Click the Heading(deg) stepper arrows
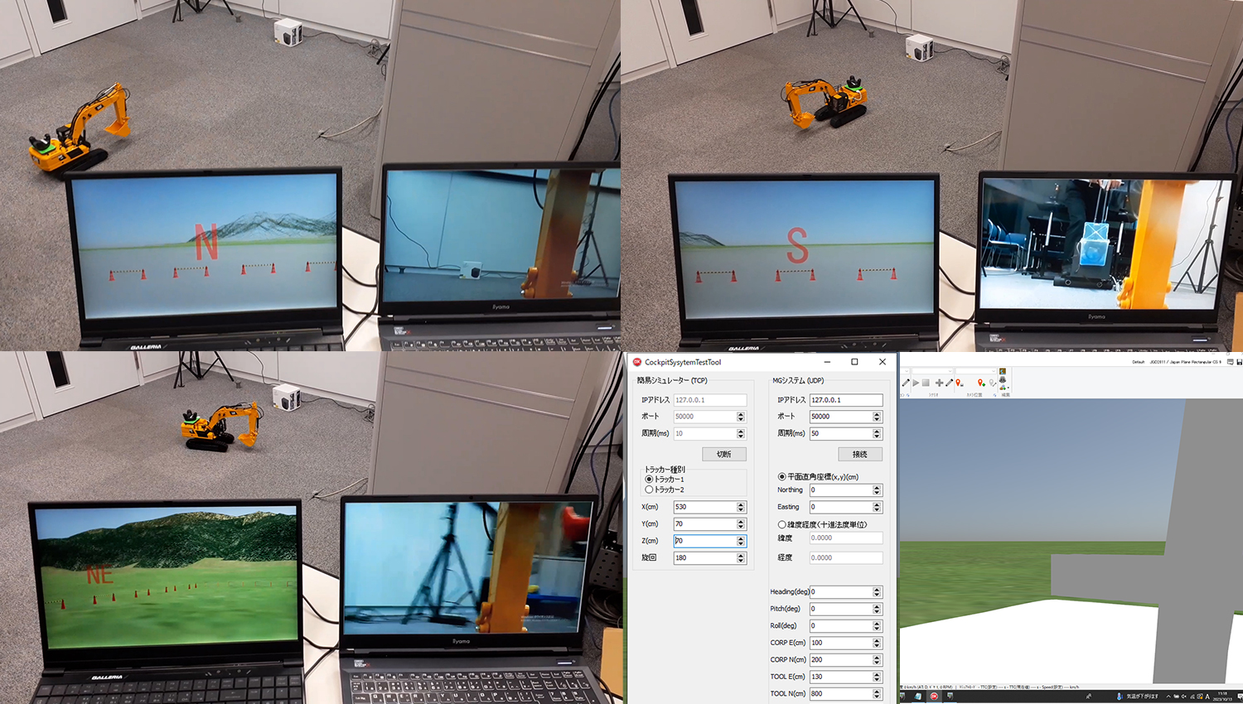This screenshot has height=704, width=1243. point(877,592)
